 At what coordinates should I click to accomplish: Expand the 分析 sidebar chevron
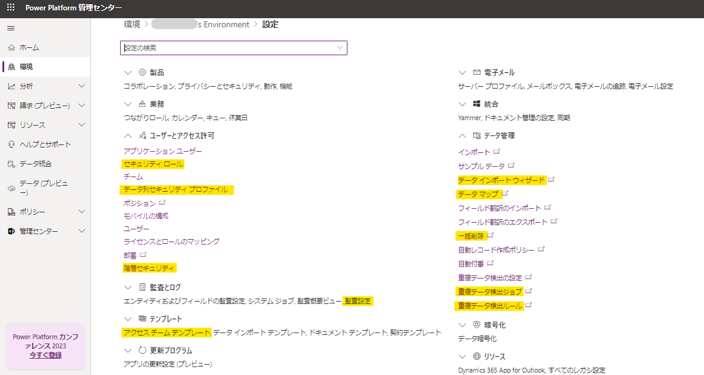pos(82,86)
